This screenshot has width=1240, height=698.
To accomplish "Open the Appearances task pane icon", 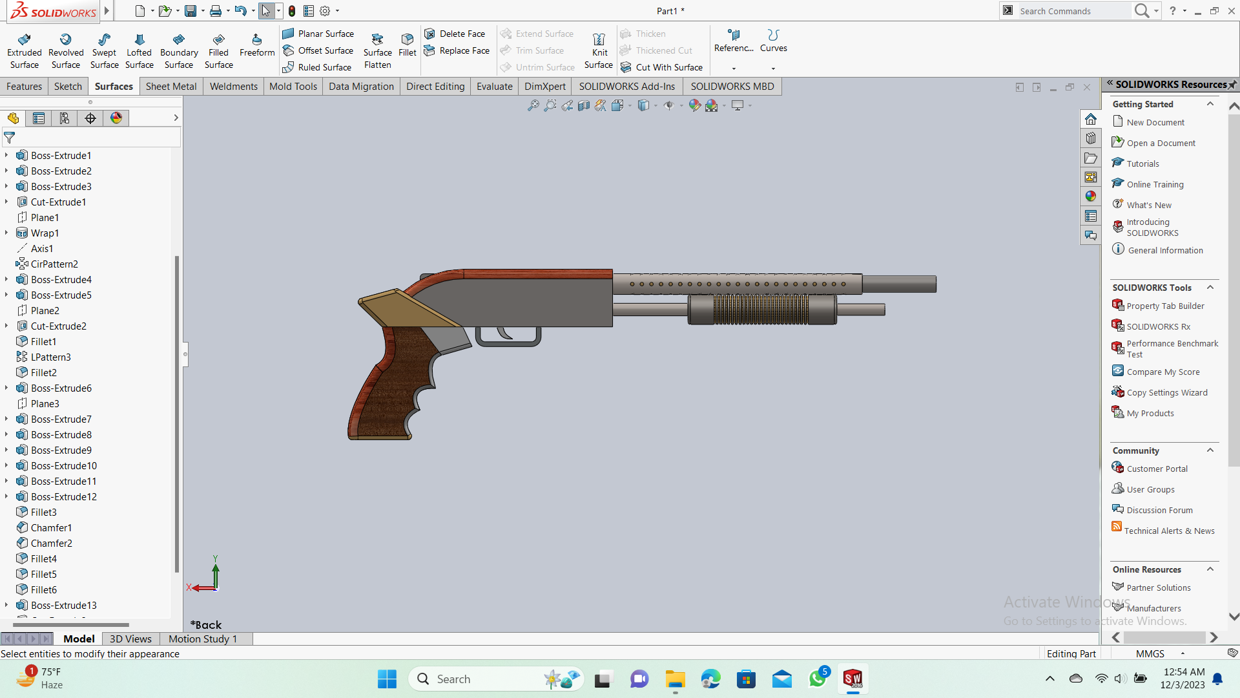I will point(1091,196).
